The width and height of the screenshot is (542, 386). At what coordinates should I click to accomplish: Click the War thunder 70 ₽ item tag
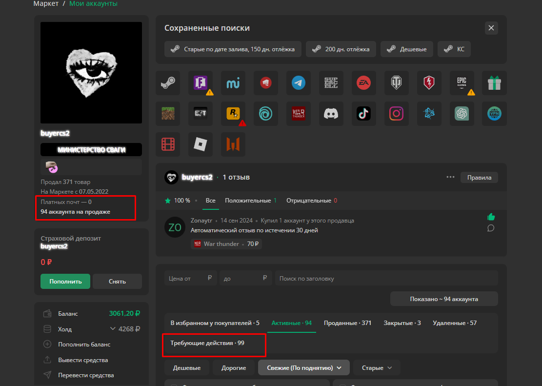(226, 244)
